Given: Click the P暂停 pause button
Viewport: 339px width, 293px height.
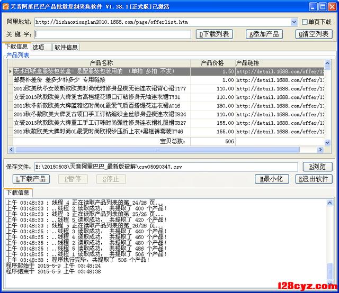Looking at the screenshot, I should (x=73, y=179).
